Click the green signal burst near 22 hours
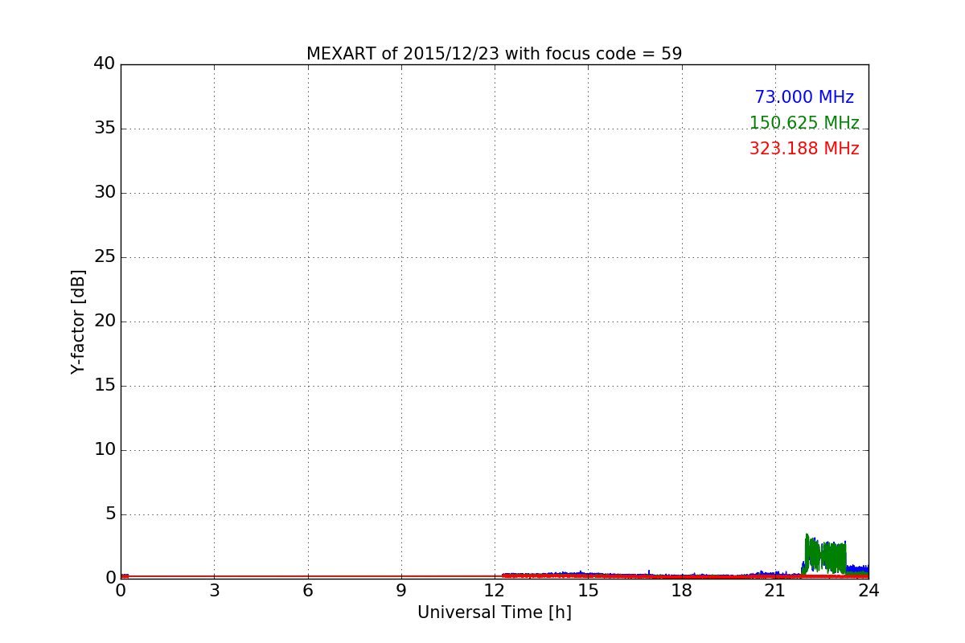This screenshot has width=965, height=643. click(825, 555)
